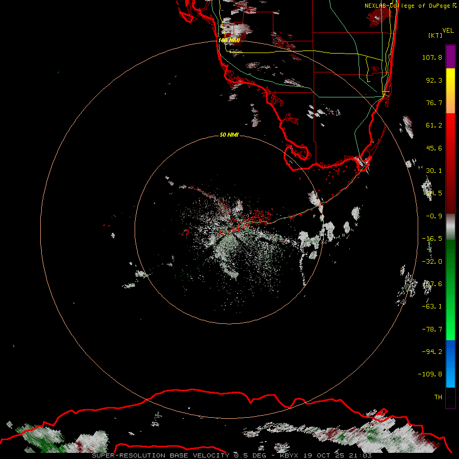The height and width of the screenshot is (459, 459).
Task: Click the -47.6 velocity scale value
Action: click(432, 284)
